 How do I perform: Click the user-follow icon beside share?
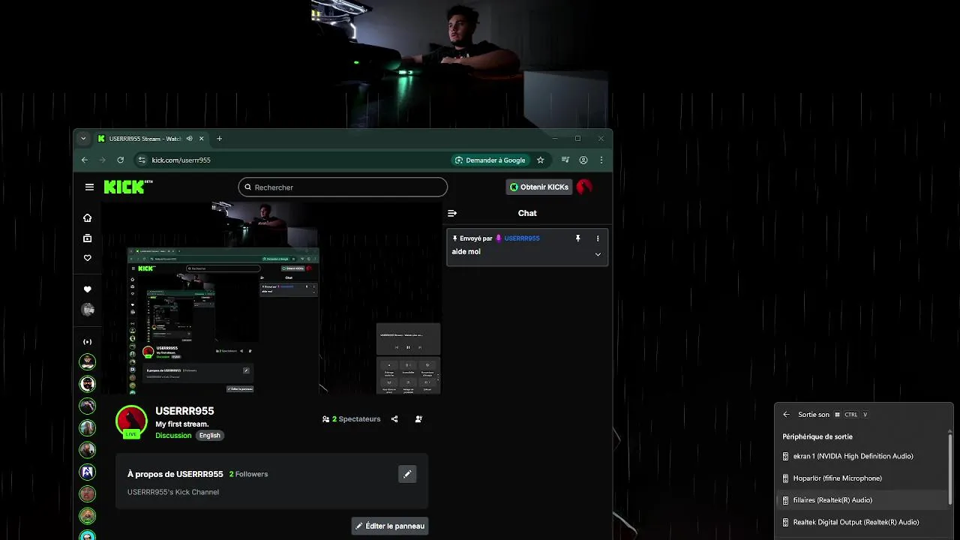click(418, 419)
